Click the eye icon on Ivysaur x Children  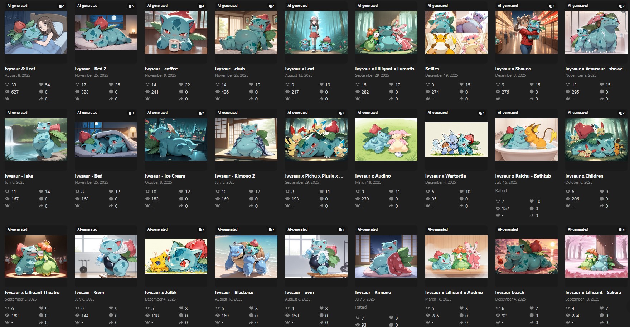click(x=568, y=199)
